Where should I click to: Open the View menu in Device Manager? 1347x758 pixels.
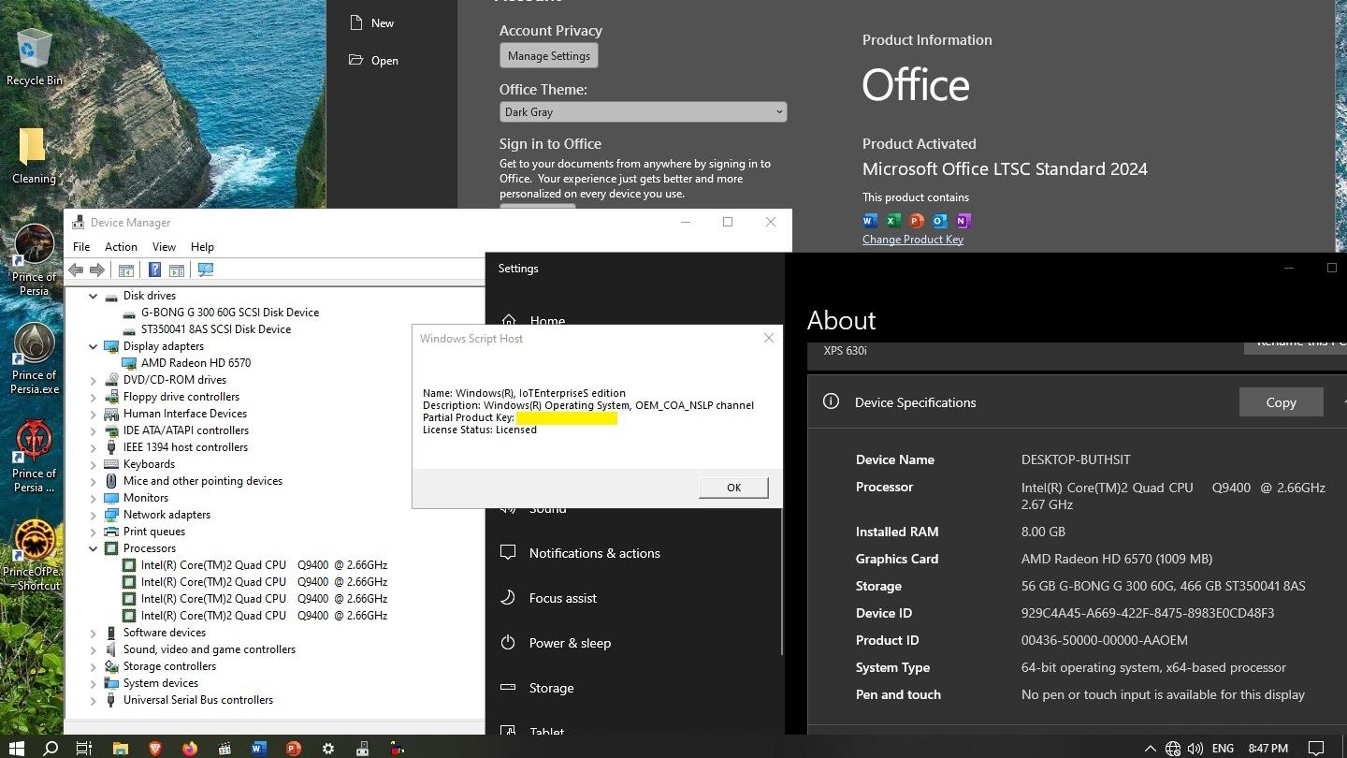tap(164, 247)
